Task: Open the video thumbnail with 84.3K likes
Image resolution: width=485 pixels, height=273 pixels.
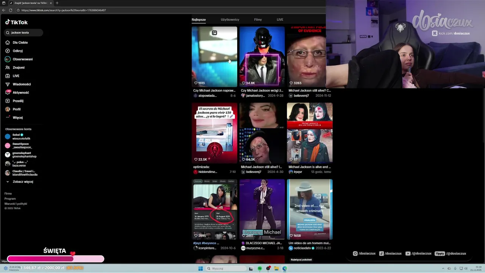Action: click(x=262, y=133)
